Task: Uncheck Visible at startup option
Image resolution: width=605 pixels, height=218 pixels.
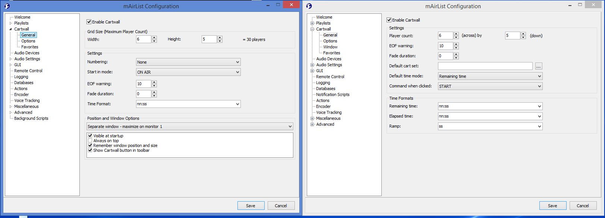Action: [90, 136]
